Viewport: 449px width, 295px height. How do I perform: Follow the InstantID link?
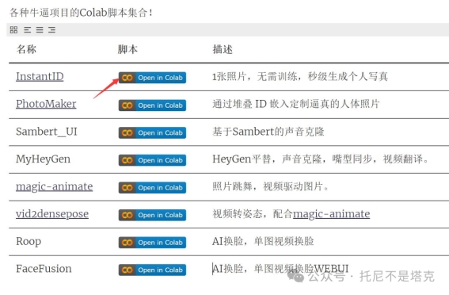click(40, 77)
